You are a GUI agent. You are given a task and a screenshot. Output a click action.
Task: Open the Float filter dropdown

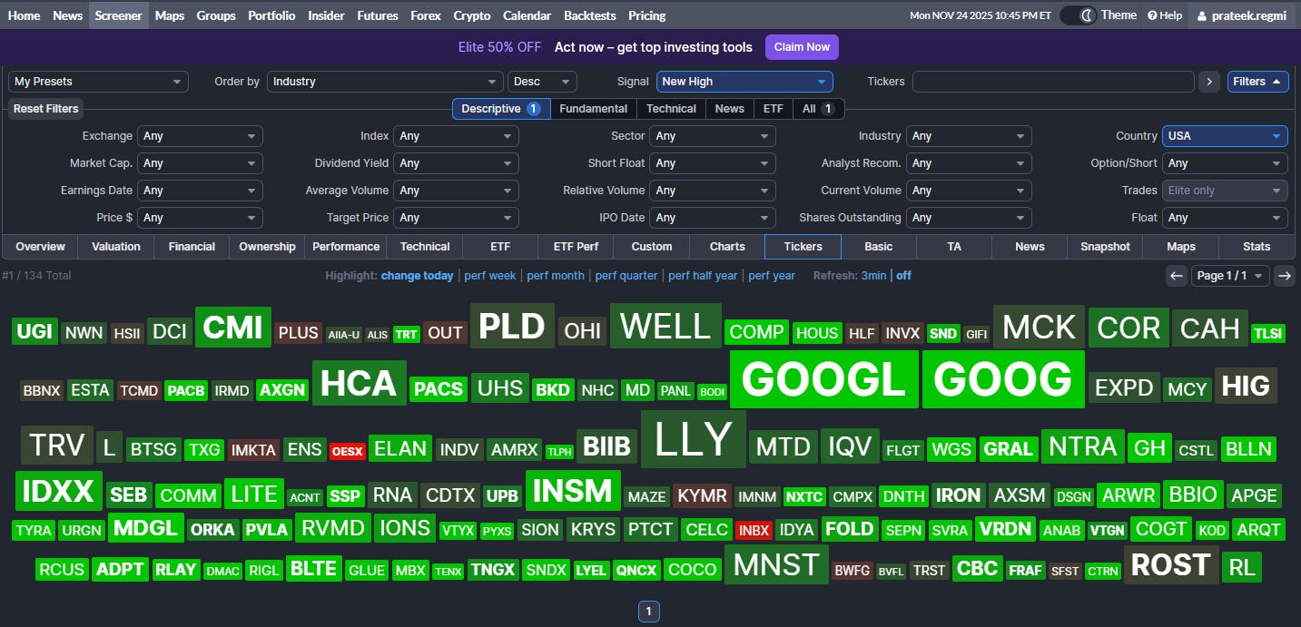coord(1225,218)
